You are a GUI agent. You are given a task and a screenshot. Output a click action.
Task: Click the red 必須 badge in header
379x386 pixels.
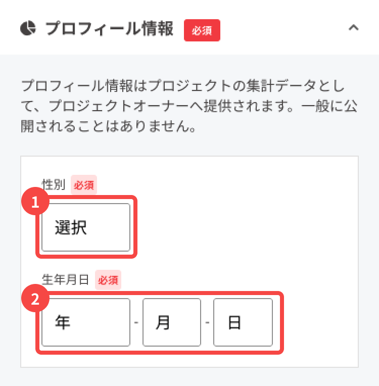tap(202, 30)
